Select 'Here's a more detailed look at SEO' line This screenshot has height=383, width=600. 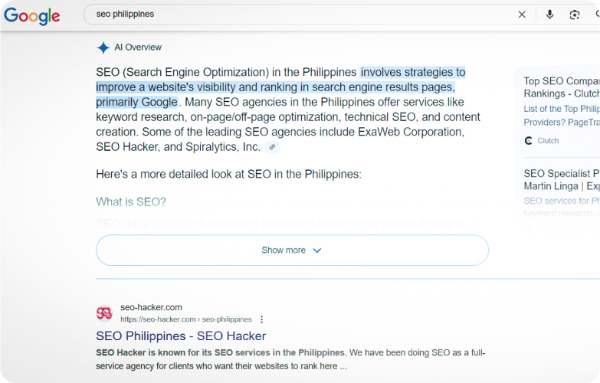[228, 174]
